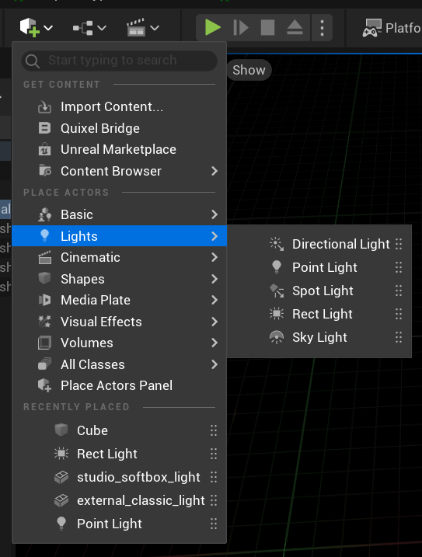This screenshot has width=422, height=557.
Task: Select recently placed Cube
Action: point(120,430)
